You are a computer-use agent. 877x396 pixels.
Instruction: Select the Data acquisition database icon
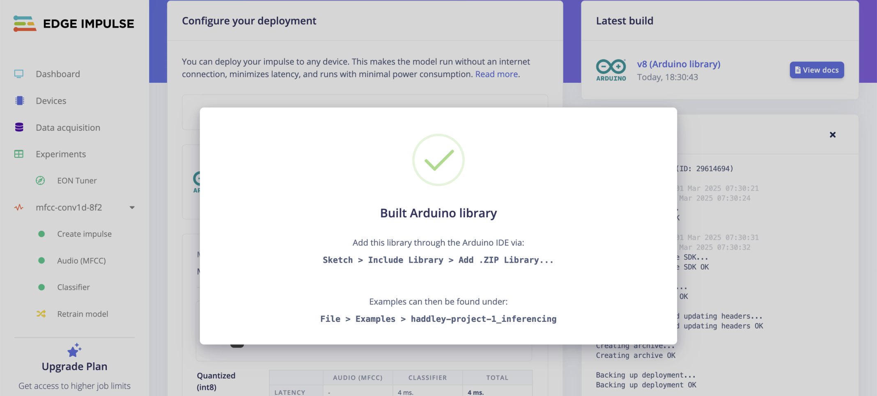19,127
